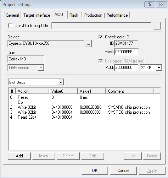The width and height of the screenshot is (168, 178).
Task: Open the Little endian dropdown
Action: 26,68
